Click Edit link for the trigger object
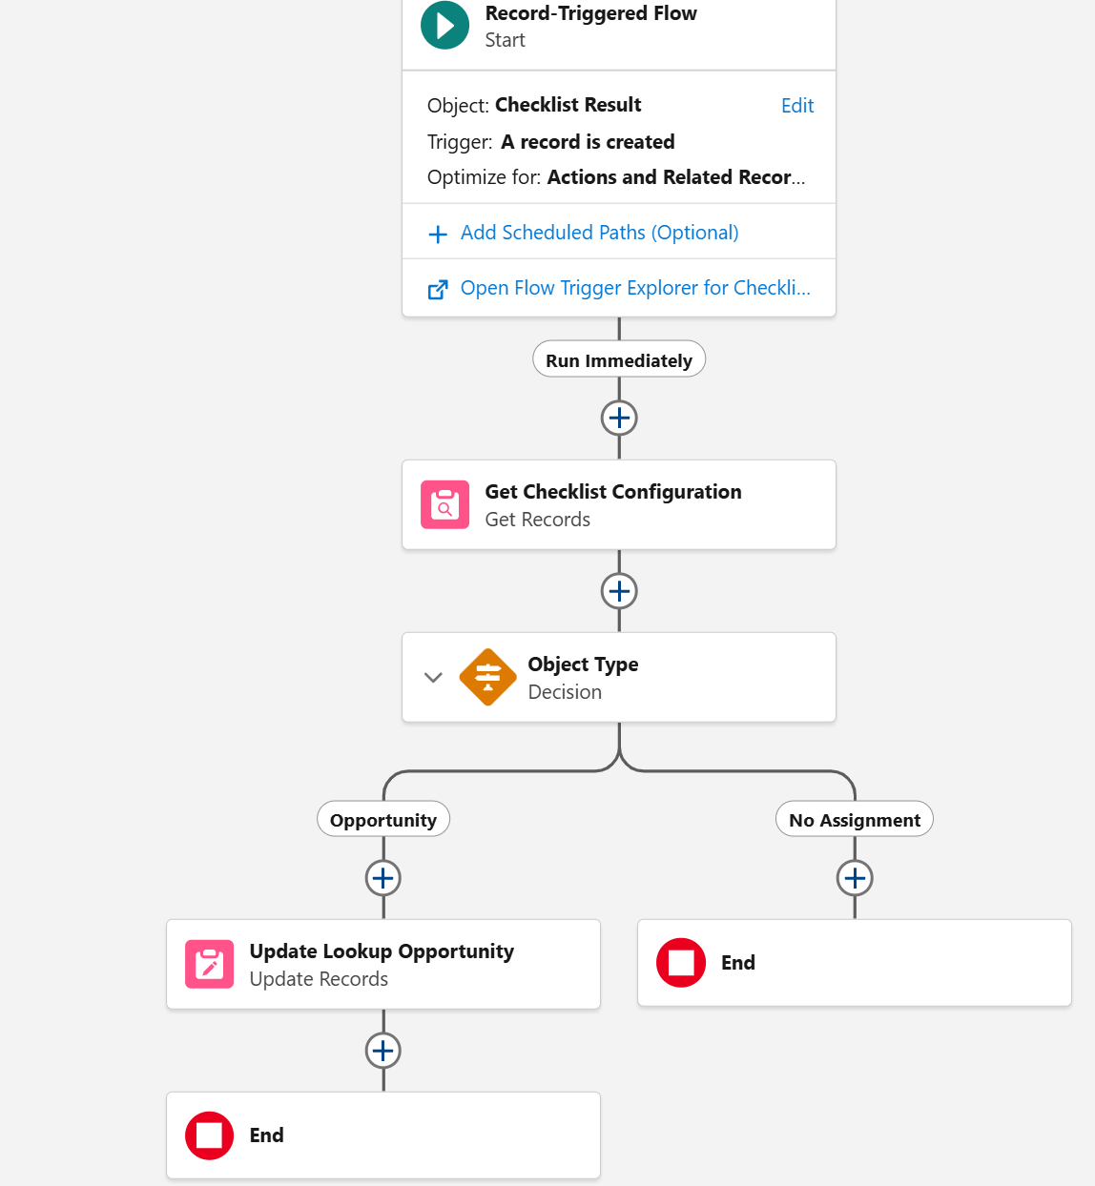Image resolution: width=1095 pixels, height=1186 pixels. (x=796, y=106)
